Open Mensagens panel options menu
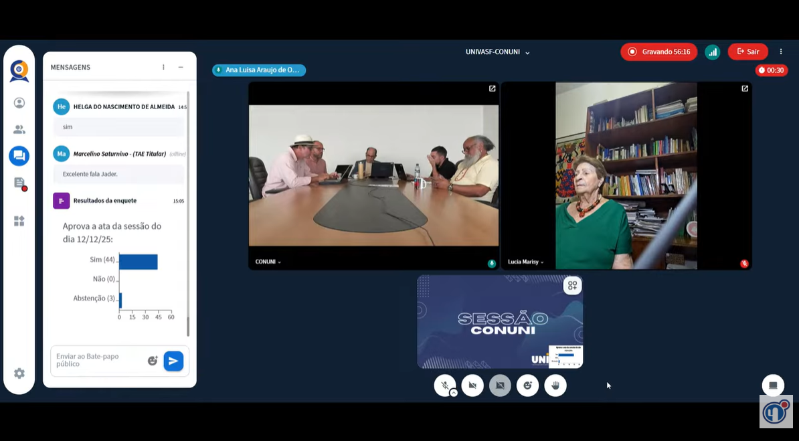The height and width of the screenshot is (441, 799). click(163, 68)
